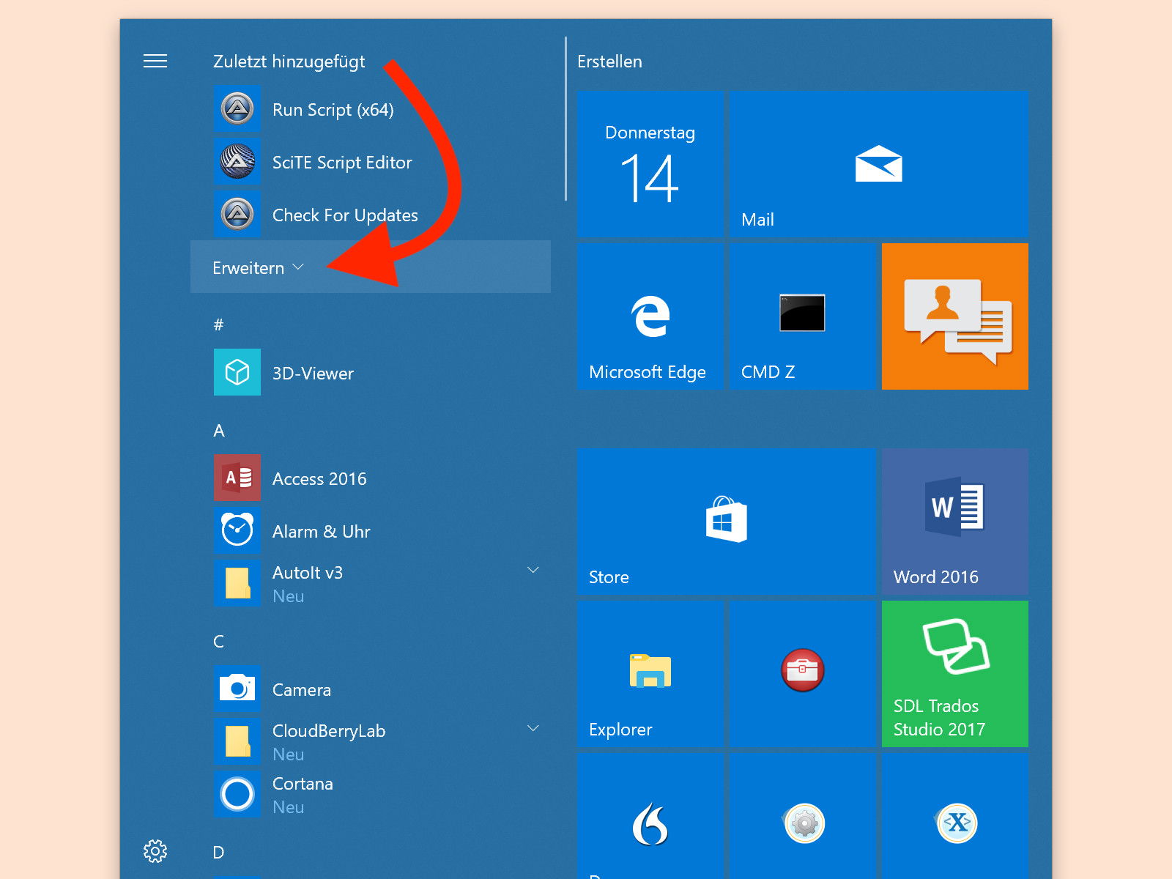Viewport: 1172px width, 879px height.
Task: Select the Cortana label text
Action: (303, 783)
